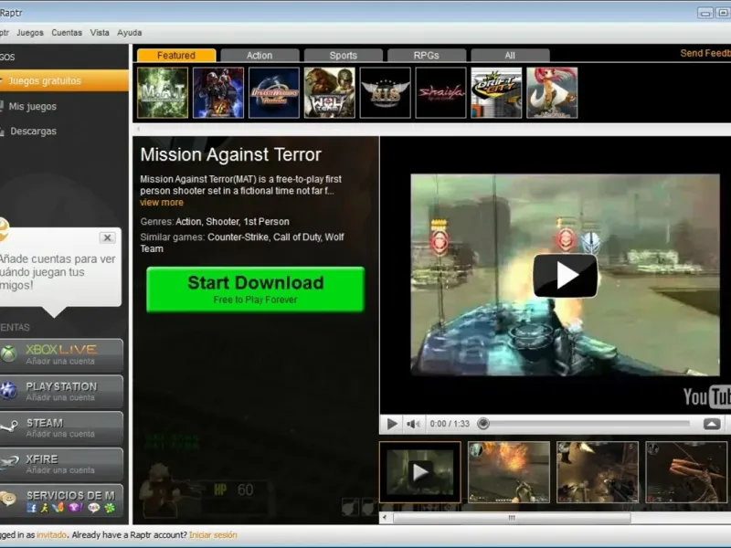The width and height of the screenshot is (731, 548).
Task: Click the large YouTube play button
Action: 565,276
